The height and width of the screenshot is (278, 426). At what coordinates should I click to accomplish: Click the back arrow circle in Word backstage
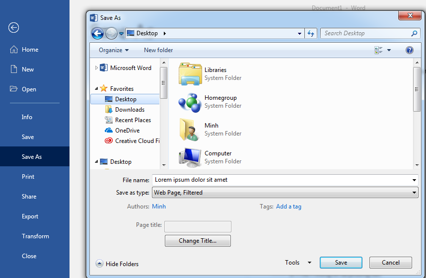13,27
